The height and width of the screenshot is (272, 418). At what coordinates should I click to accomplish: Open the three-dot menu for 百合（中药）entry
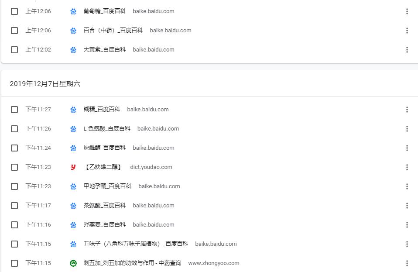pyautogui.click(x=407, y=30)
